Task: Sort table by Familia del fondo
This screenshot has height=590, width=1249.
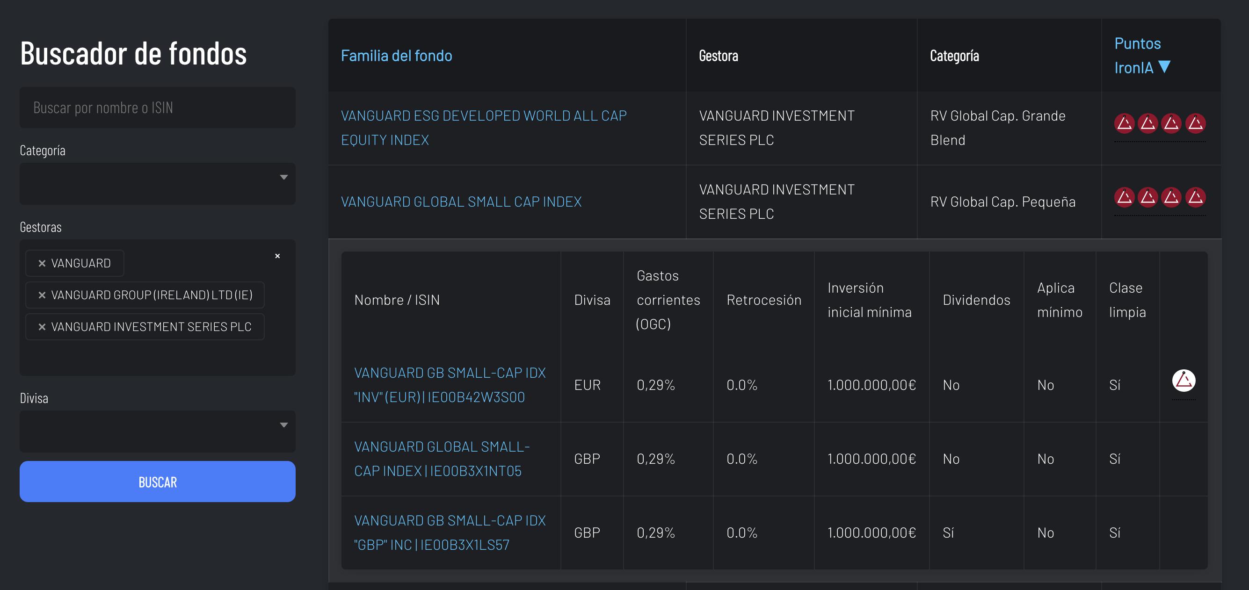Action: tap(396, 56)
